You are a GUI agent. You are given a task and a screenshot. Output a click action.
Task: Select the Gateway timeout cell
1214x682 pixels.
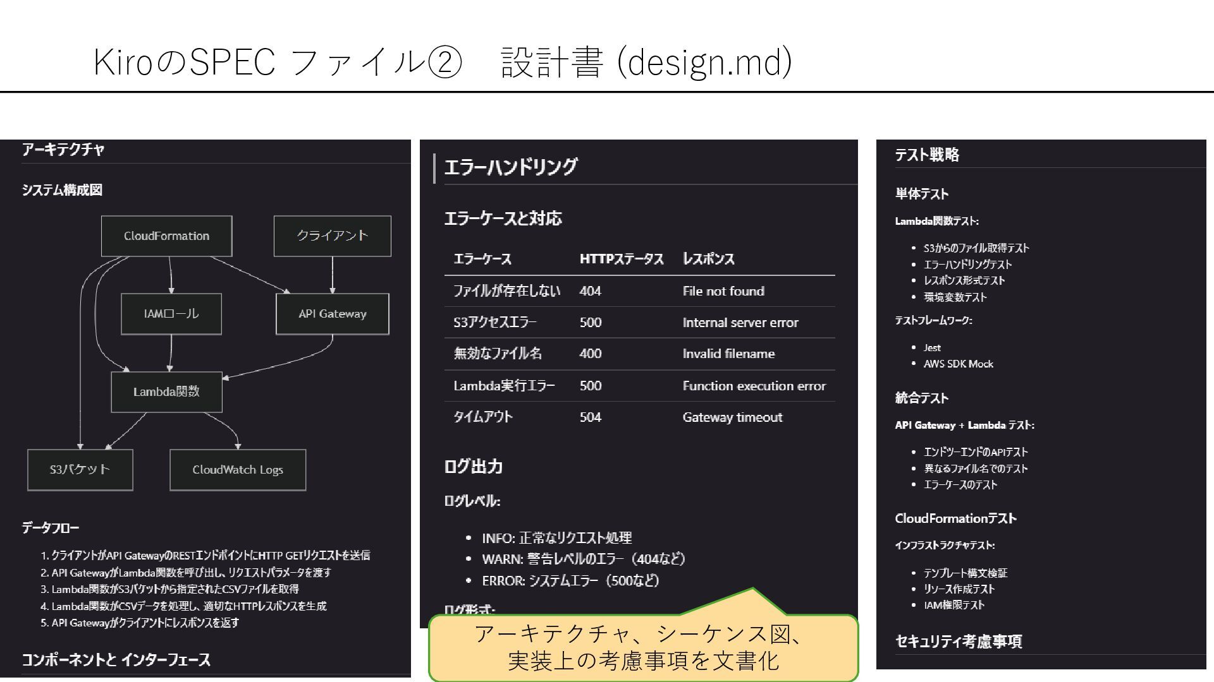pos(732,417)
